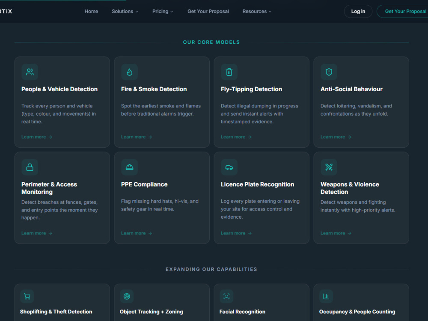Click the Facial Recognition title
Viewport: 428px width, 321px height.
pos(242,312)
